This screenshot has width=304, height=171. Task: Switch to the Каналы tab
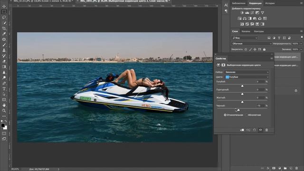246,31
